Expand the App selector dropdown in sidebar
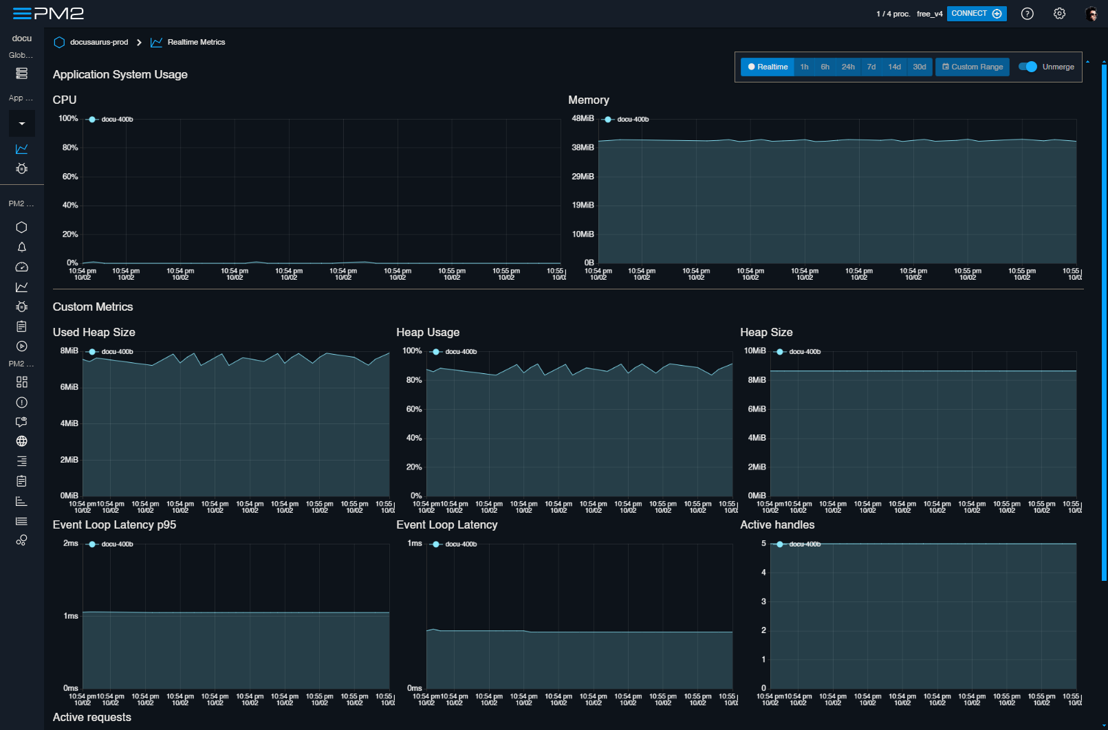The width and height of the screenshot is (1108, 730). coord(22,124)
